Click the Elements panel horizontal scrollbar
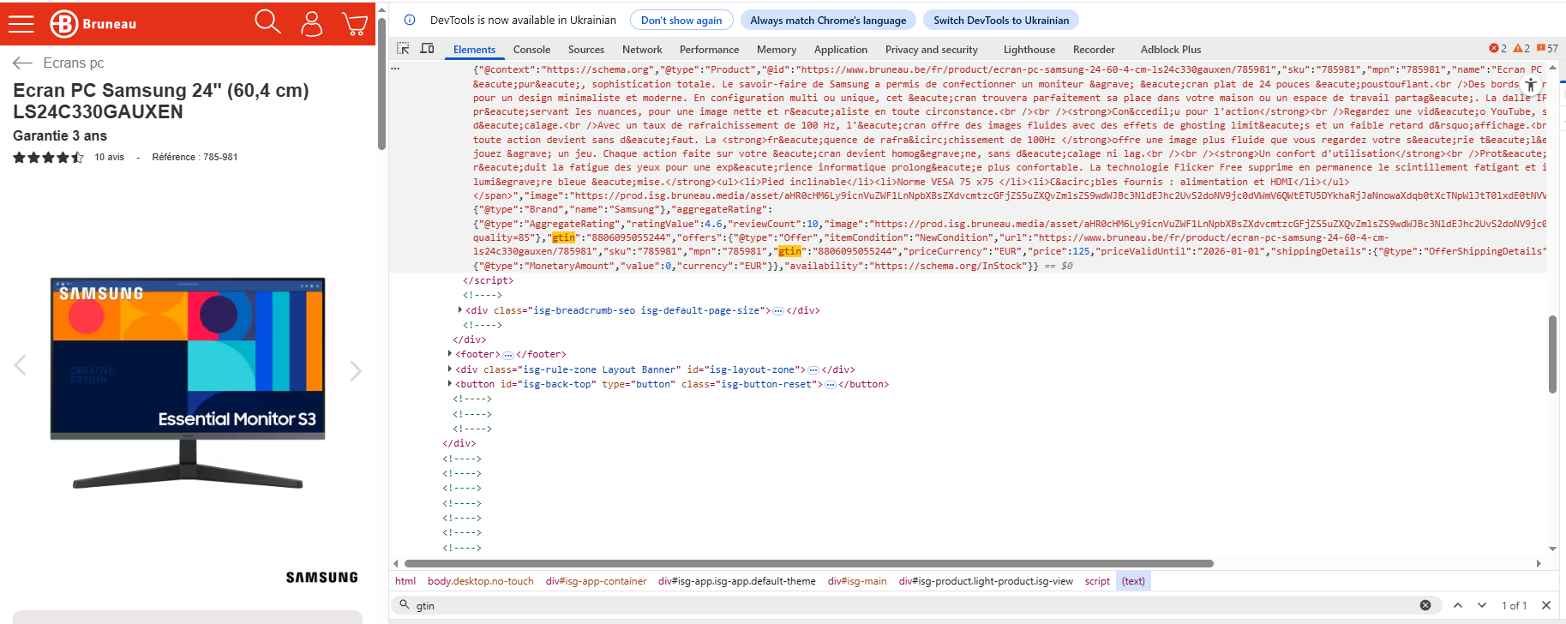 [x=808, y=563]
